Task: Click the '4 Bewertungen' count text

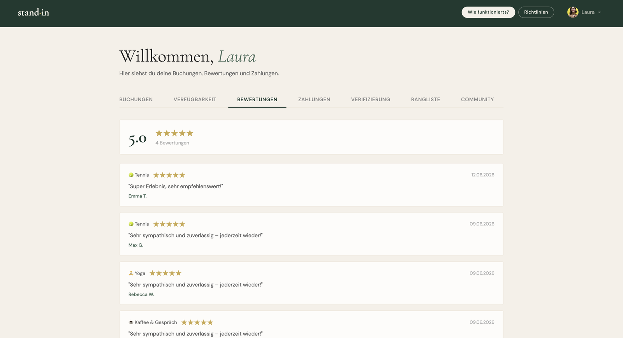Action: (x=172, y=143)
